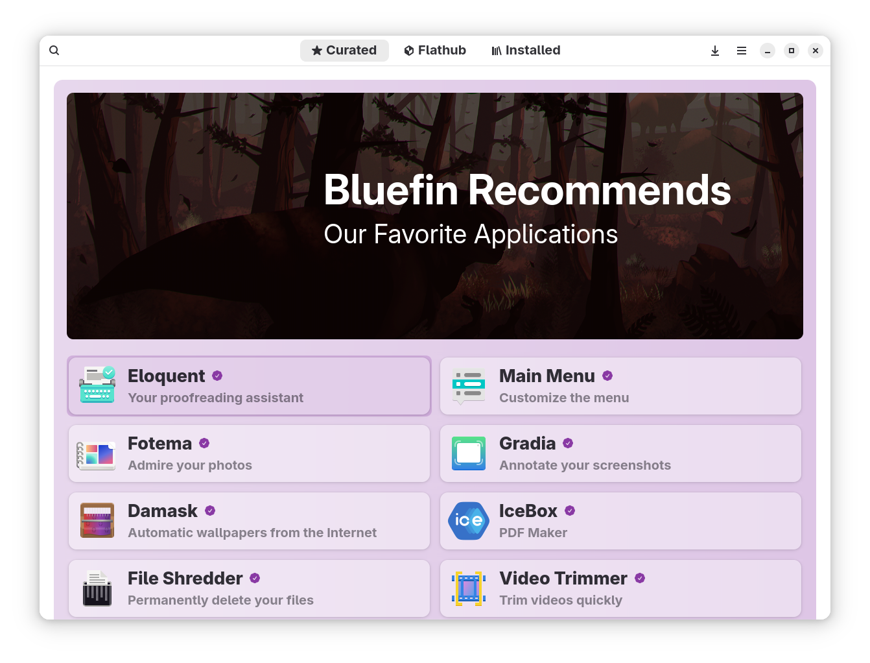Click the verified badge beside Eloquent
This screenshot has height=663, width=870.
click(217, 376)
